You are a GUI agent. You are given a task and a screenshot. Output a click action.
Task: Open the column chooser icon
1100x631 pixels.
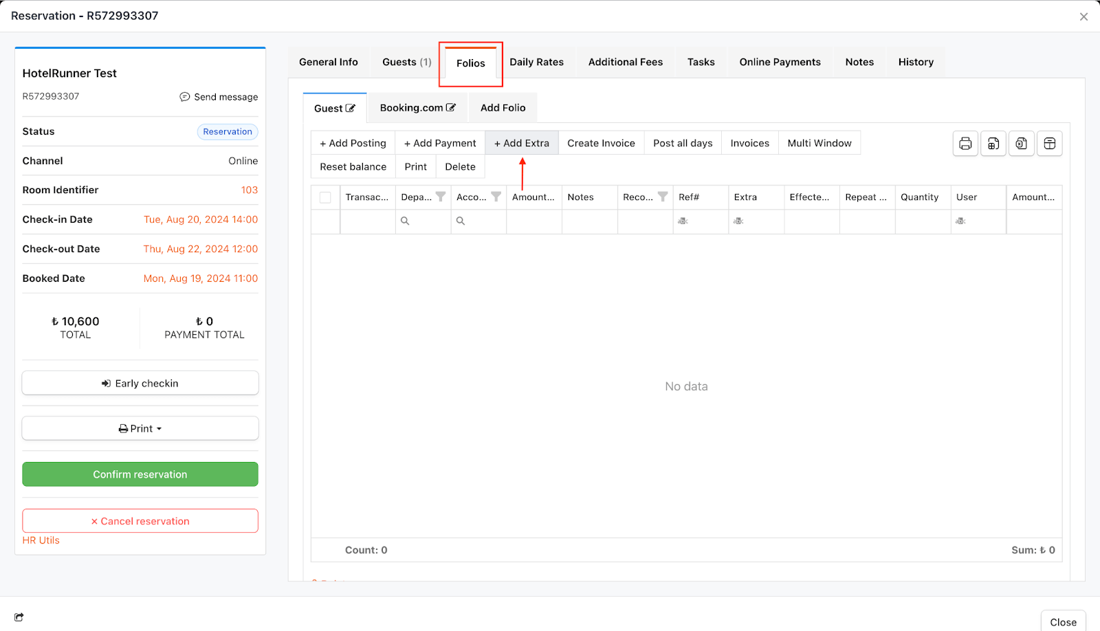click(x=1049, y=144)
